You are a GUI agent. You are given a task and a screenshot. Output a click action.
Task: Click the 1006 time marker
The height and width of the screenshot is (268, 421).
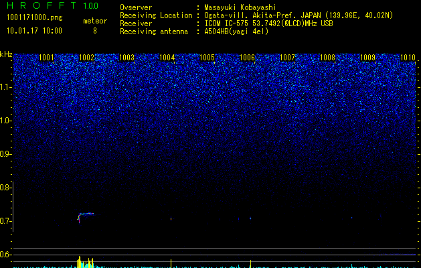(x=247, y=58)
